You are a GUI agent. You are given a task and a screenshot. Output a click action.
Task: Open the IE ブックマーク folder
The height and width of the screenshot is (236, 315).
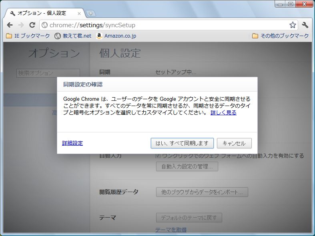coord(28,36)
